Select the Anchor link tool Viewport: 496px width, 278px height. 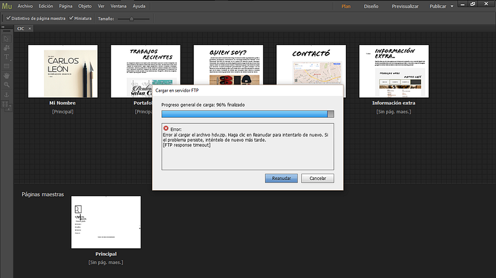pos(6,94)
